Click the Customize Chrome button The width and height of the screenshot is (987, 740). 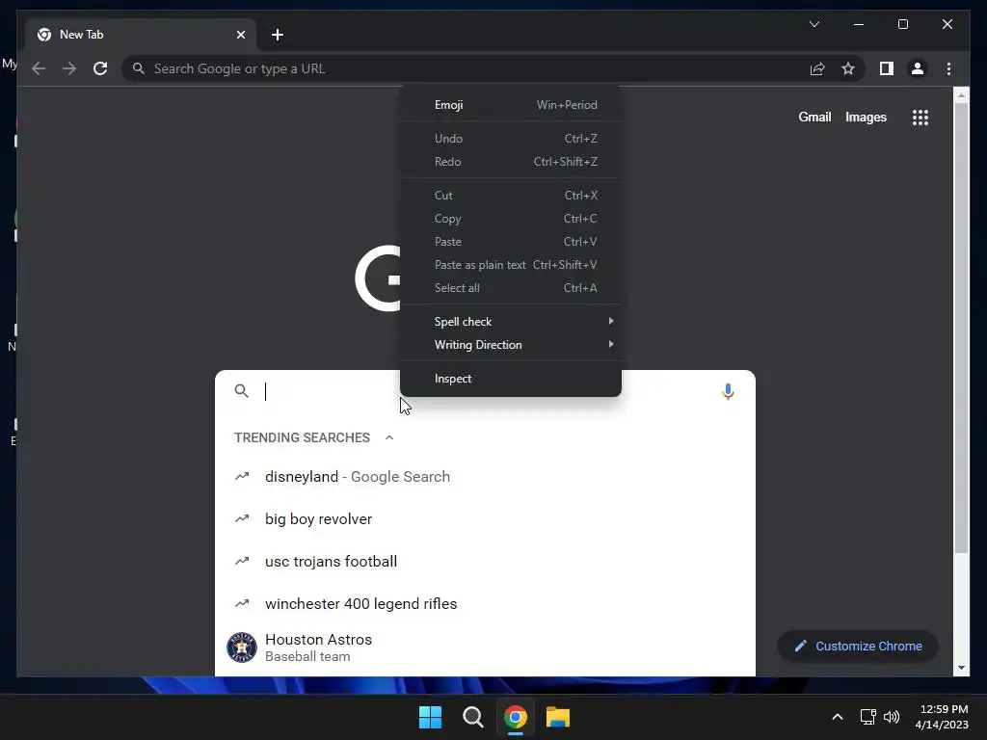point(857,647)
